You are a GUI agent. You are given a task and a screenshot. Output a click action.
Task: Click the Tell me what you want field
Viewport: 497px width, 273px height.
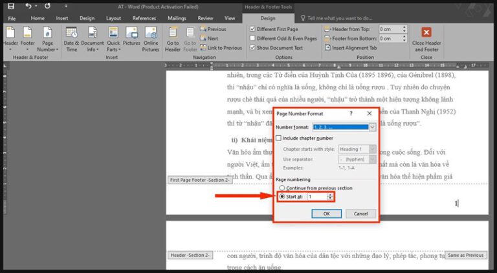(x=340, y=18)
